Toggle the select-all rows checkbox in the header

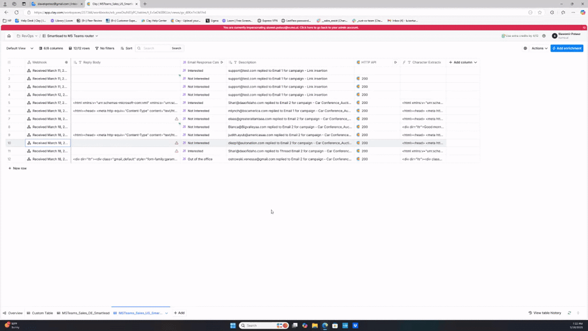click(9, 62)
